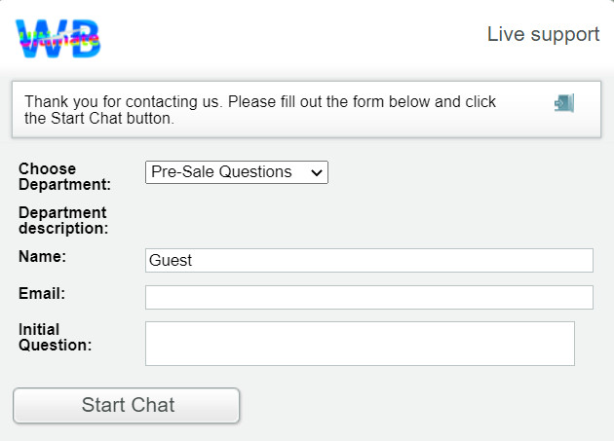Image resolution: width=614 pixels, height=441 pixels.
Task: Select the Guest text in Name field
Action: click(x=171, y=260)
